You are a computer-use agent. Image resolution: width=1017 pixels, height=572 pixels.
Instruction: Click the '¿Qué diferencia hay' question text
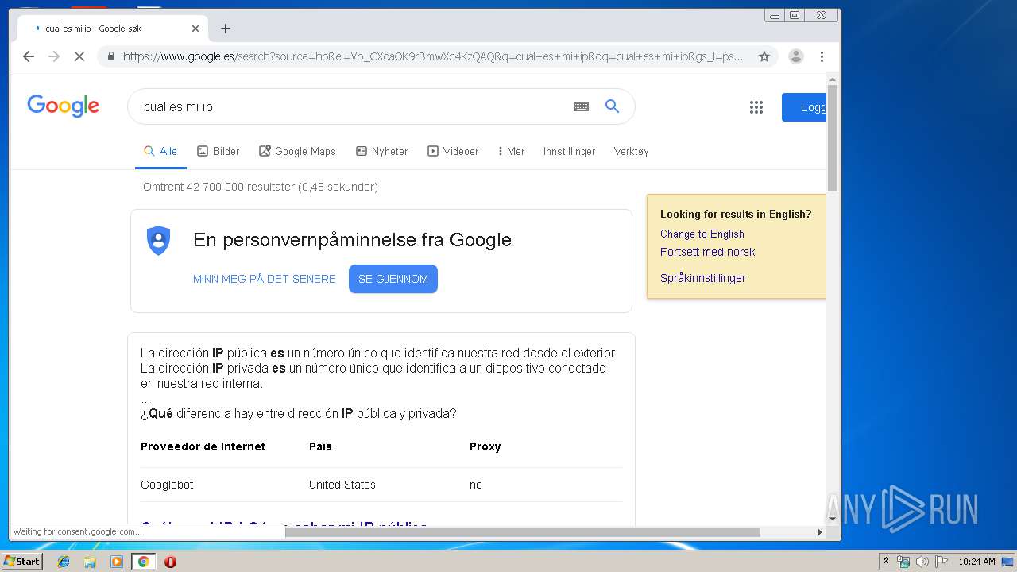click(x=299, y=413)
